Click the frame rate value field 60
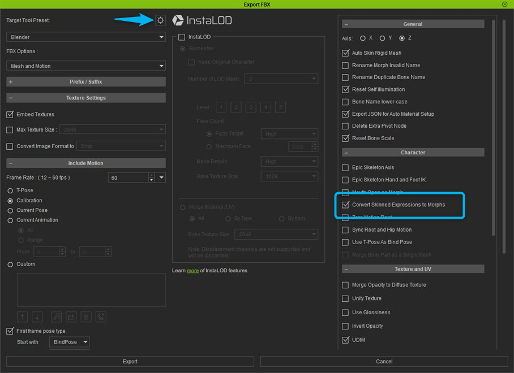The width and height of the screenshot is (514, 373). tap(128, 177)
